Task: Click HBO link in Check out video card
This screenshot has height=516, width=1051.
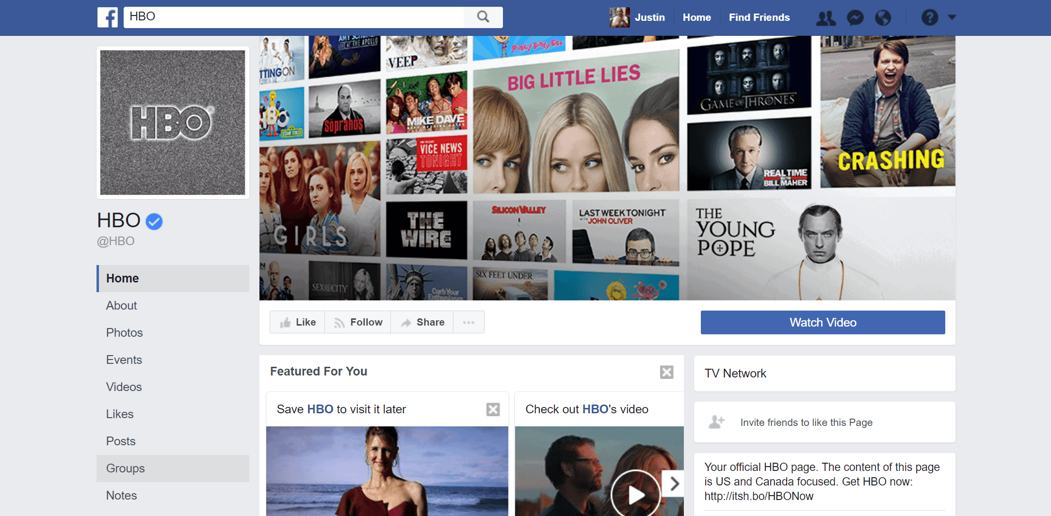Action: click(x=596, y=409)
